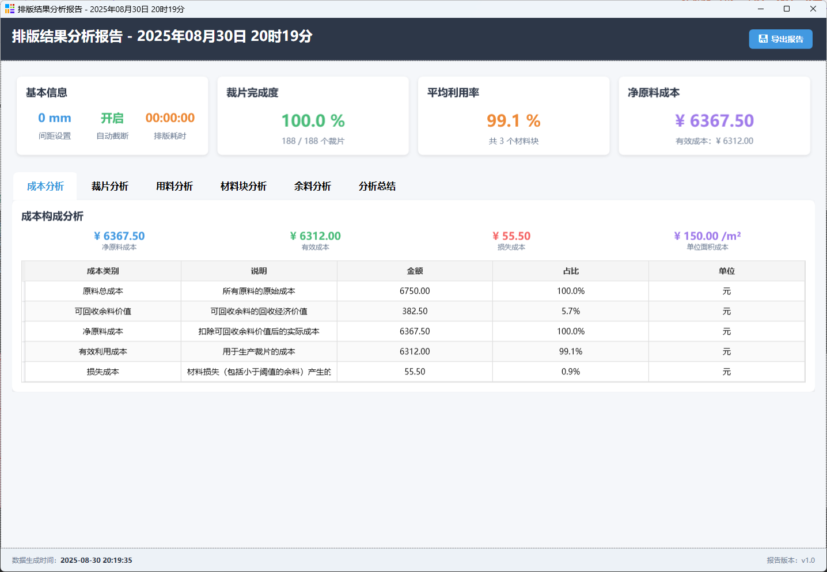
Task: Switch to the 成本分析 tab
Action: (45, 186)
